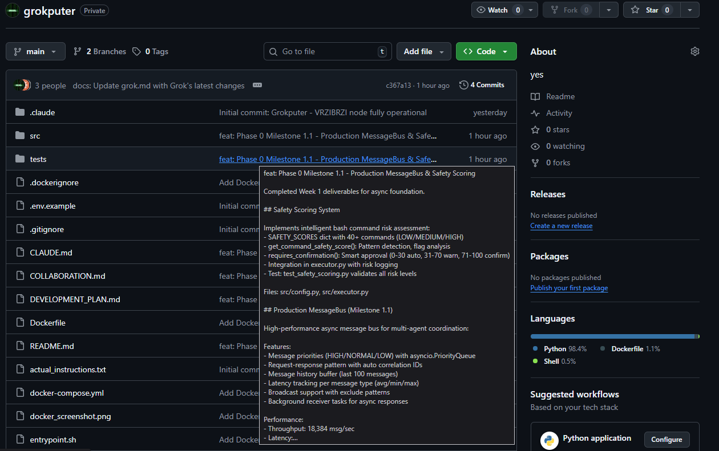Open the docker_screenshot.png file
Image resolution: width=719 pixels, height=451 pixels.
click(70, 416)
